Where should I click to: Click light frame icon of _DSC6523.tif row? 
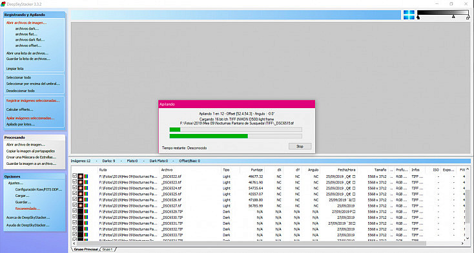click(81, 182)
